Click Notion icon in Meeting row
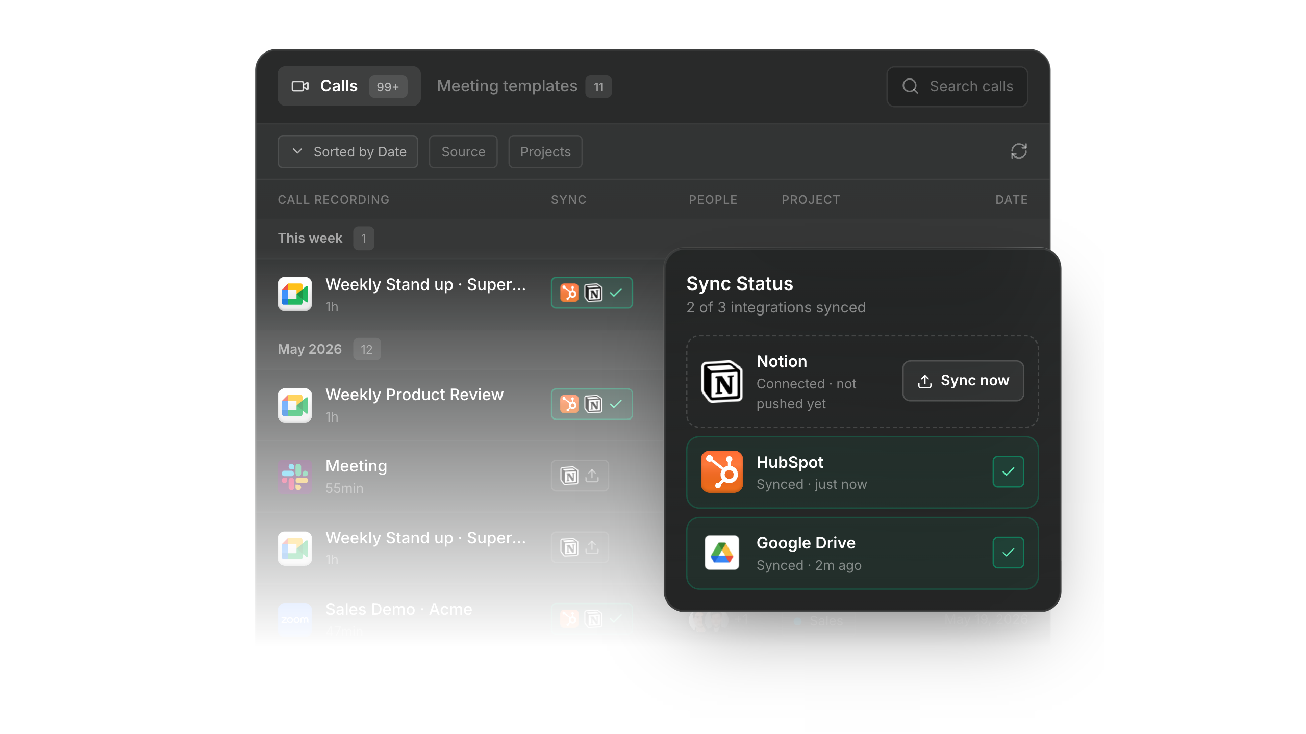 coord(569,476)
